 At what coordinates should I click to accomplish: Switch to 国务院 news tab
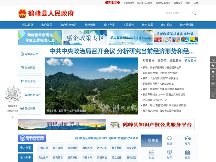coord(162,61)
